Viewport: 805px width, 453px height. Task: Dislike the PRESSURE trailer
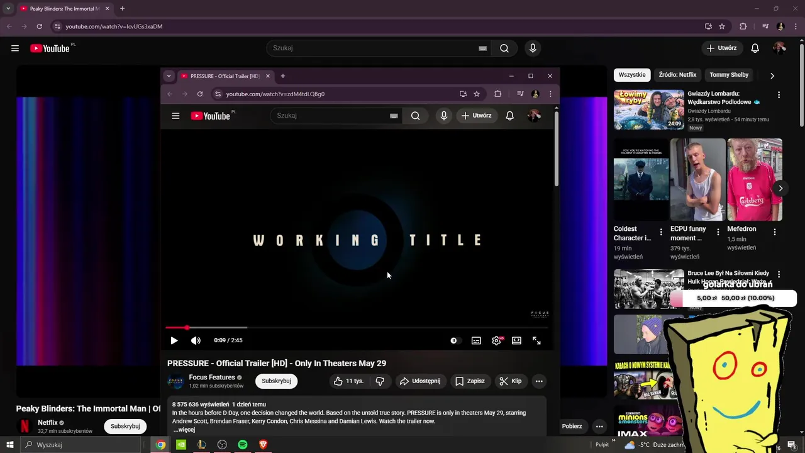tap(380, 381)
